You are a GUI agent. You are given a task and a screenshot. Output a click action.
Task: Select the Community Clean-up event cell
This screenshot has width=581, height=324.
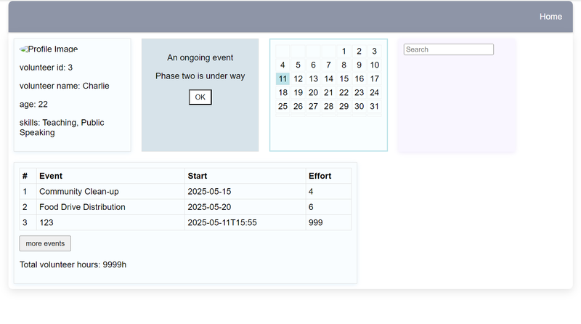[x=110, y=191]
